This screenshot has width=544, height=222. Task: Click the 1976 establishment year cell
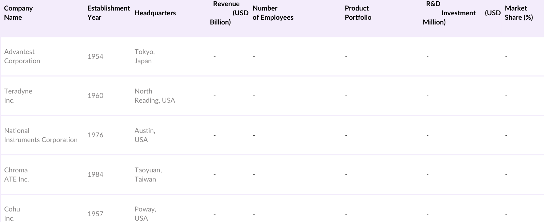[95, 135]
